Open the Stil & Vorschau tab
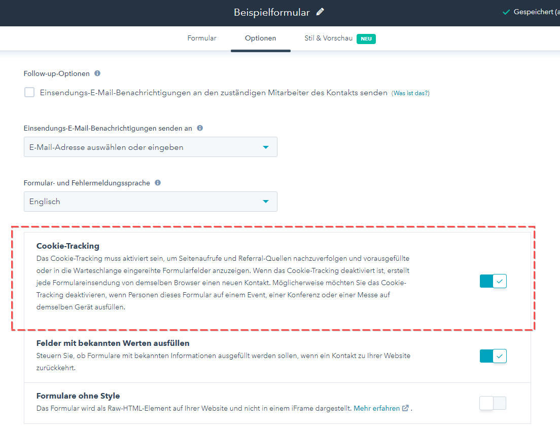 click(x=328, y=38)
